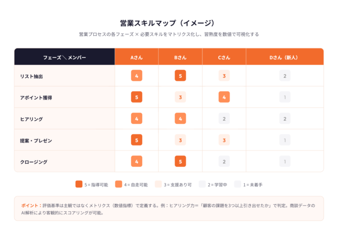Click the legend swatch for 5＝指導可能
Screen dimensions: 338x238
[79, 184]
